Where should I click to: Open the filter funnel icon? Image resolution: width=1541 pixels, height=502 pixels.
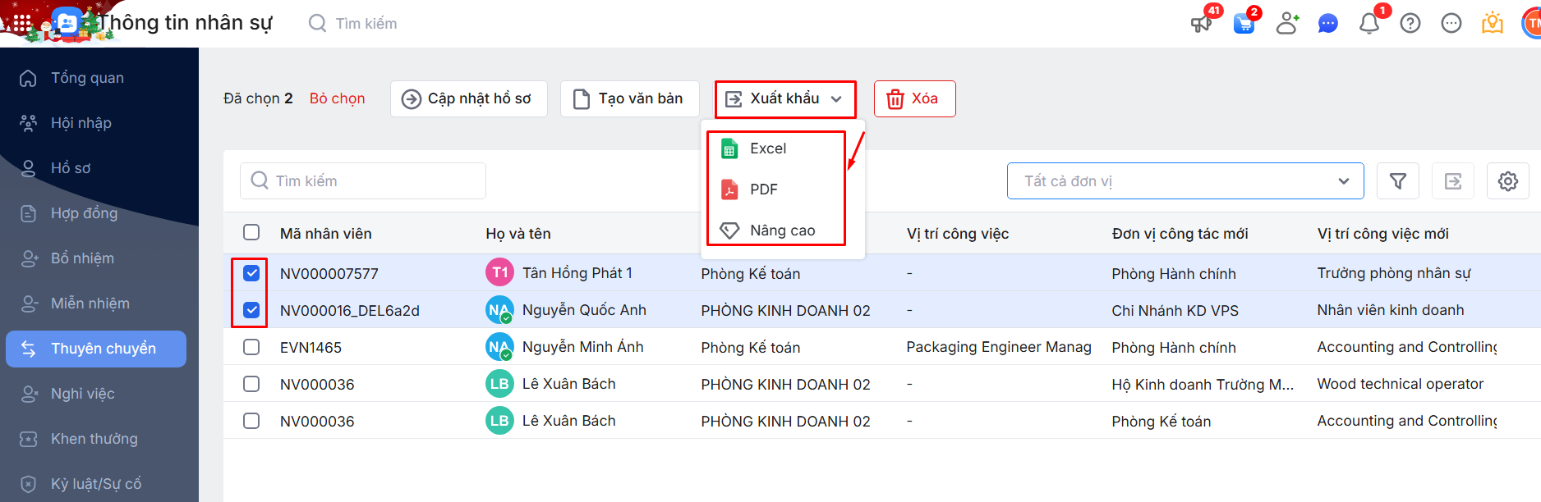coord(1398,181)
